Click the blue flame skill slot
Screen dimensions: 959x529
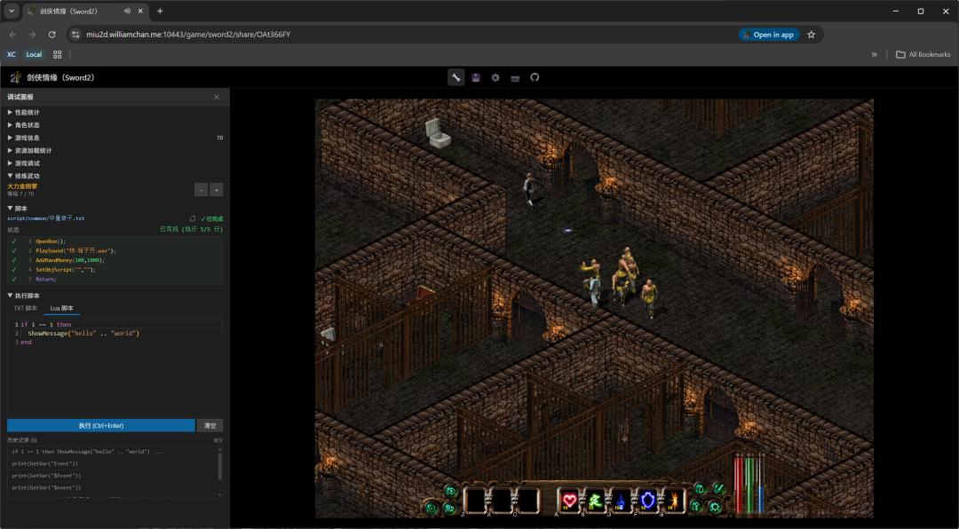click(622, 501)
